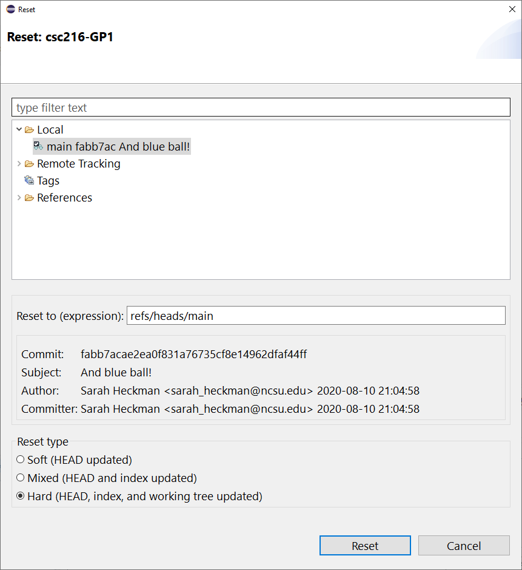The image size is (522, 570).
Task: Click the Eclipse icon in the title bar
Action: (x=10, y=10)
